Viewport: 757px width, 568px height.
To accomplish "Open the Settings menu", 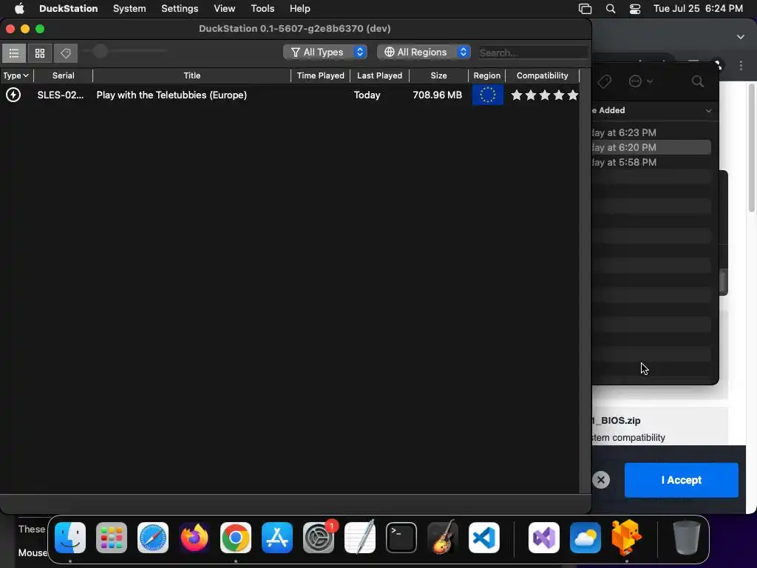I will (180, 9).
